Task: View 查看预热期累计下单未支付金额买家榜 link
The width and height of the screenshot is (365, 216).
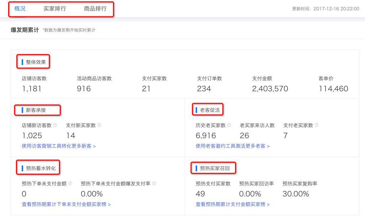Action: [x=66, y=204]
